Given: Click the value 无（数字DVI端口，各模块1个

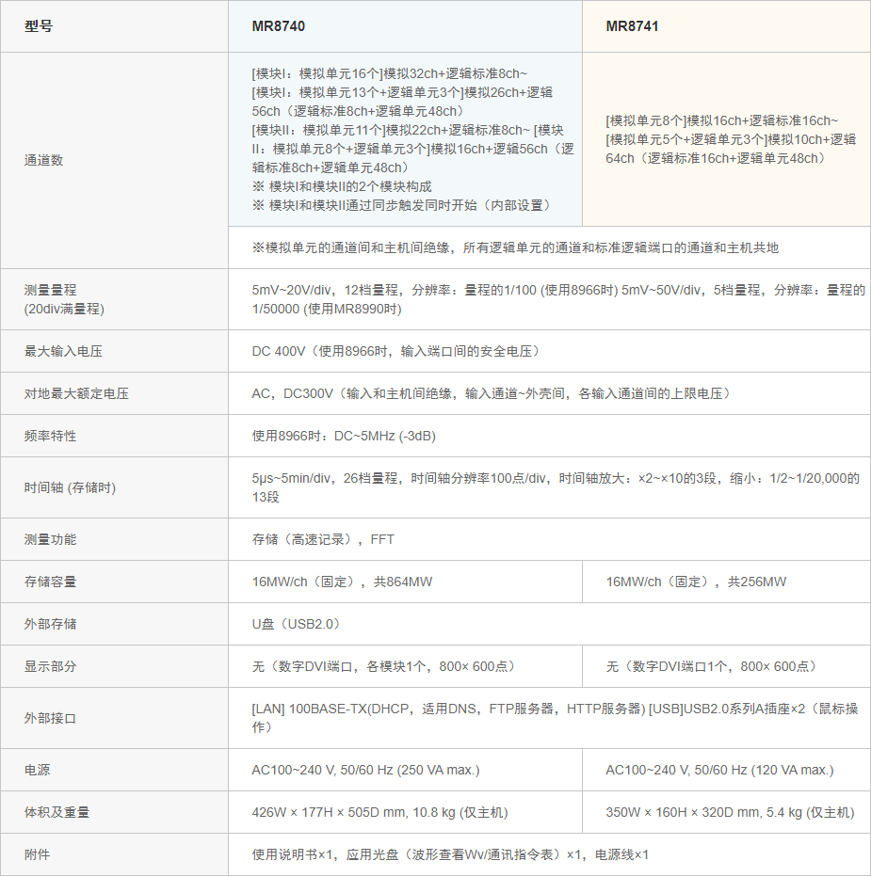Looking at the screenshot, I should pos(383,667).
